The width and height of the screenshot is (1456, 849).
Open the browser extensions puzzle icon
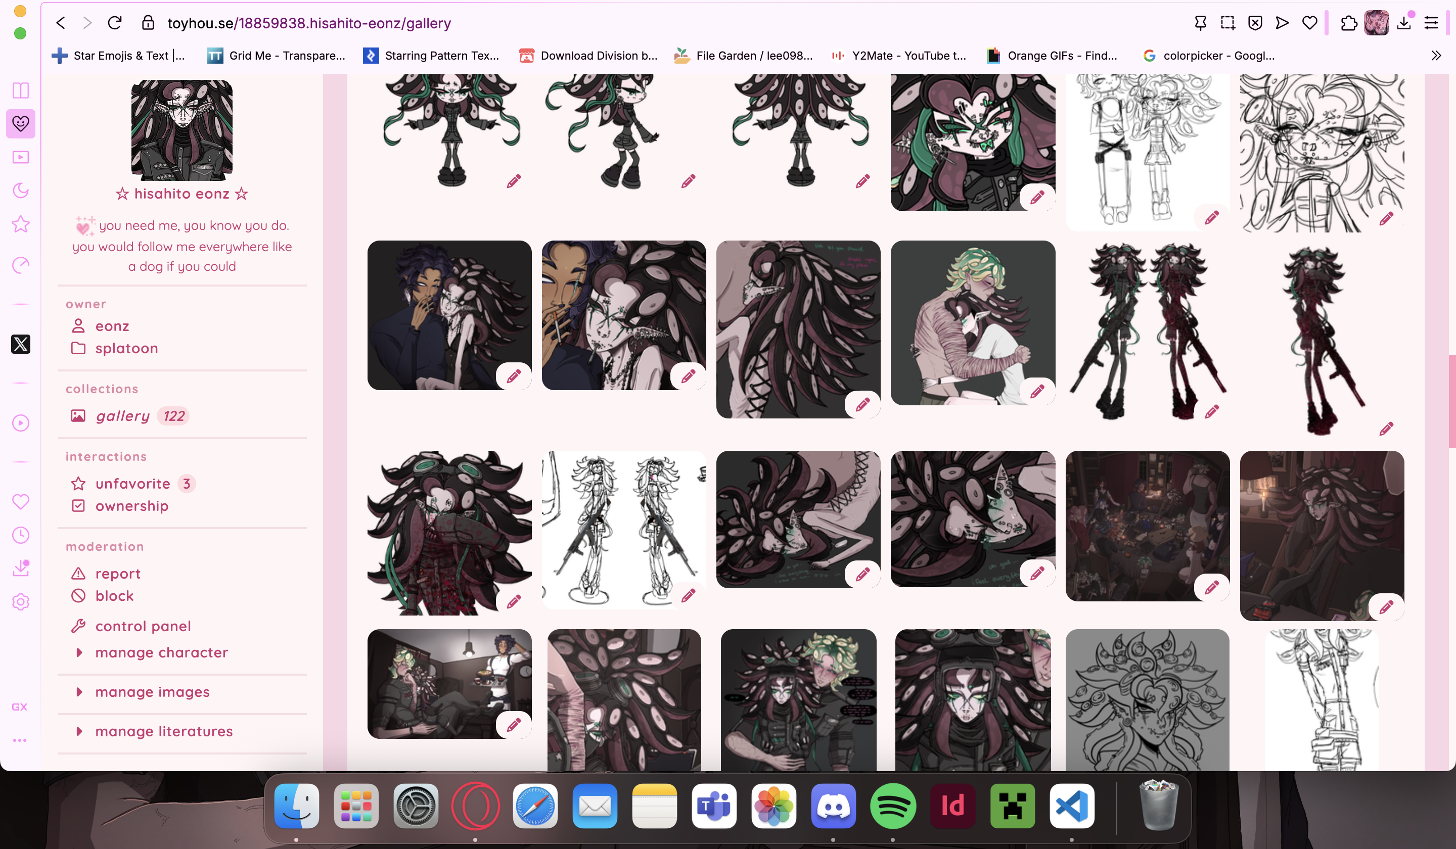click(1348, 23)
